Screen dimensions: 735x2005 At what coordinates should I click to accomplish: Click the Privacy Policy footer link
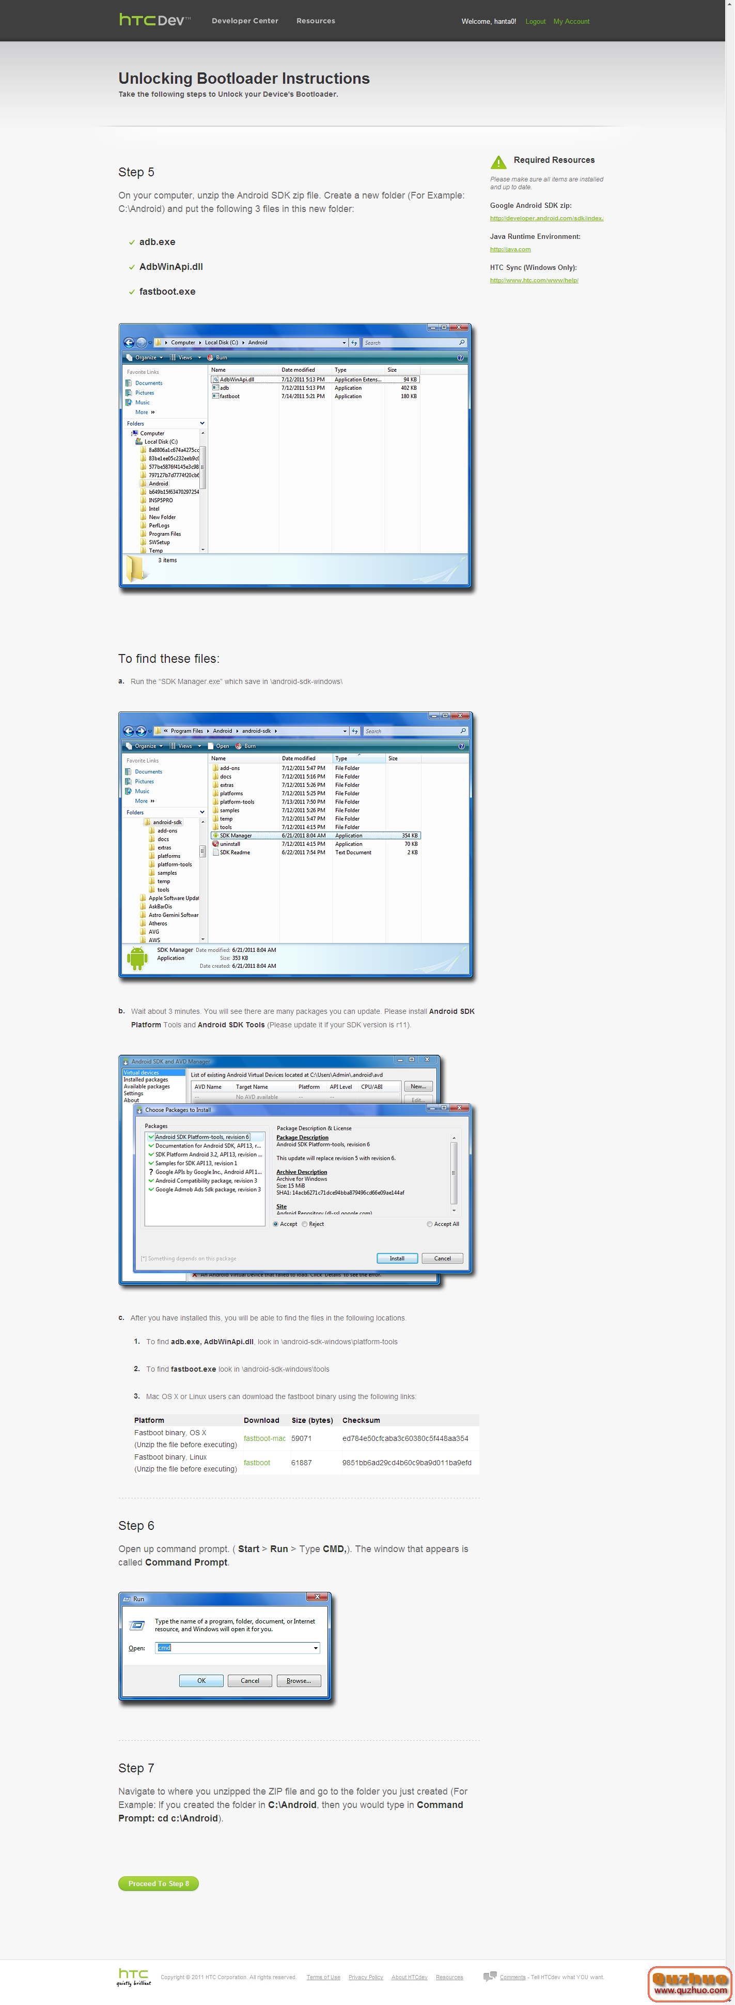[x=366, y=1977]
